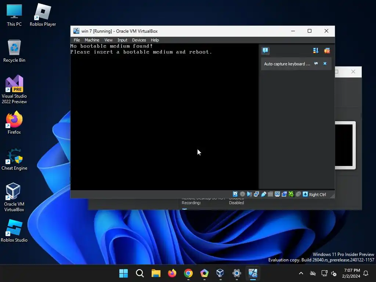Close the win 7 VirtualBox window
This screenshot has width=376, height=282.
(326, 31)
